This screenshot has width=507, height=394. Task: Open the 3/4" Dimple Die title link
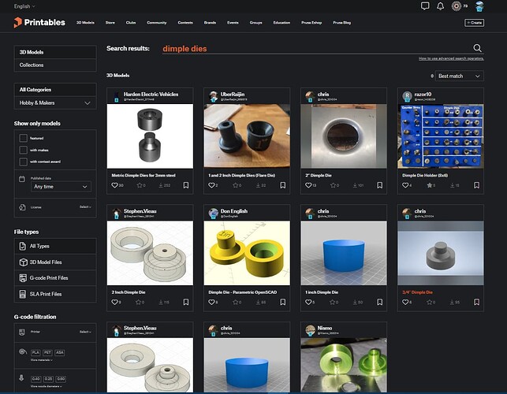tap(417, 292)
